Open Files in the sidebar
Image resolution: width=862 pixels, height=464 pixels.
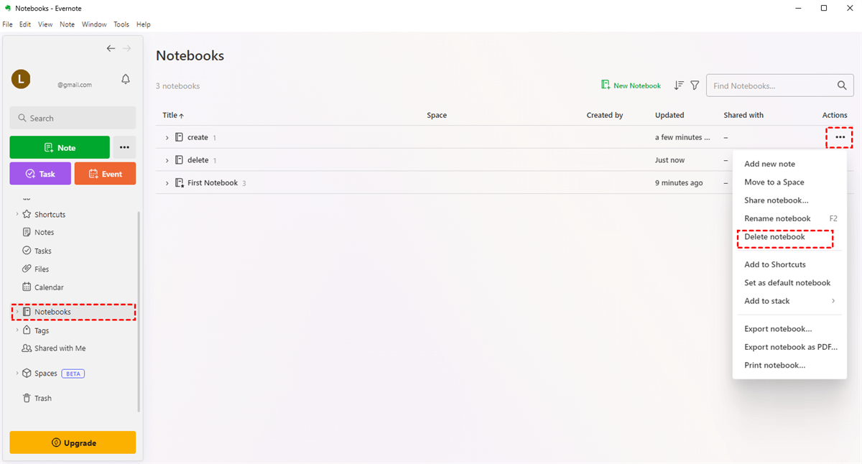(x=41, y=269)
